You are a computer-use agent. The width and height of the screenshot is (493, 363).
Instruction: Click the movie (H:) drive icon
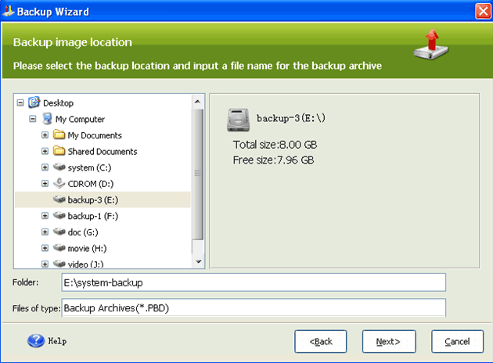pos(59,248)
